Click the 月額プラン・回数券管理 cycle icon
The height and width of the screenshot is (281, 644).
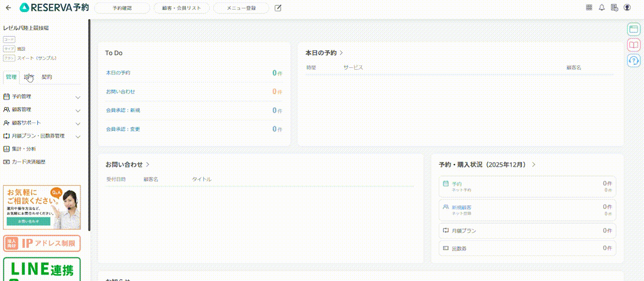[7, 135]
